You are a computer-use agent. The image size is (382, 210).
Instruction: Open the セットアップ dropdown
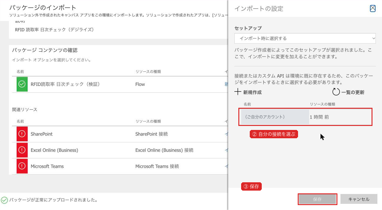305,38
